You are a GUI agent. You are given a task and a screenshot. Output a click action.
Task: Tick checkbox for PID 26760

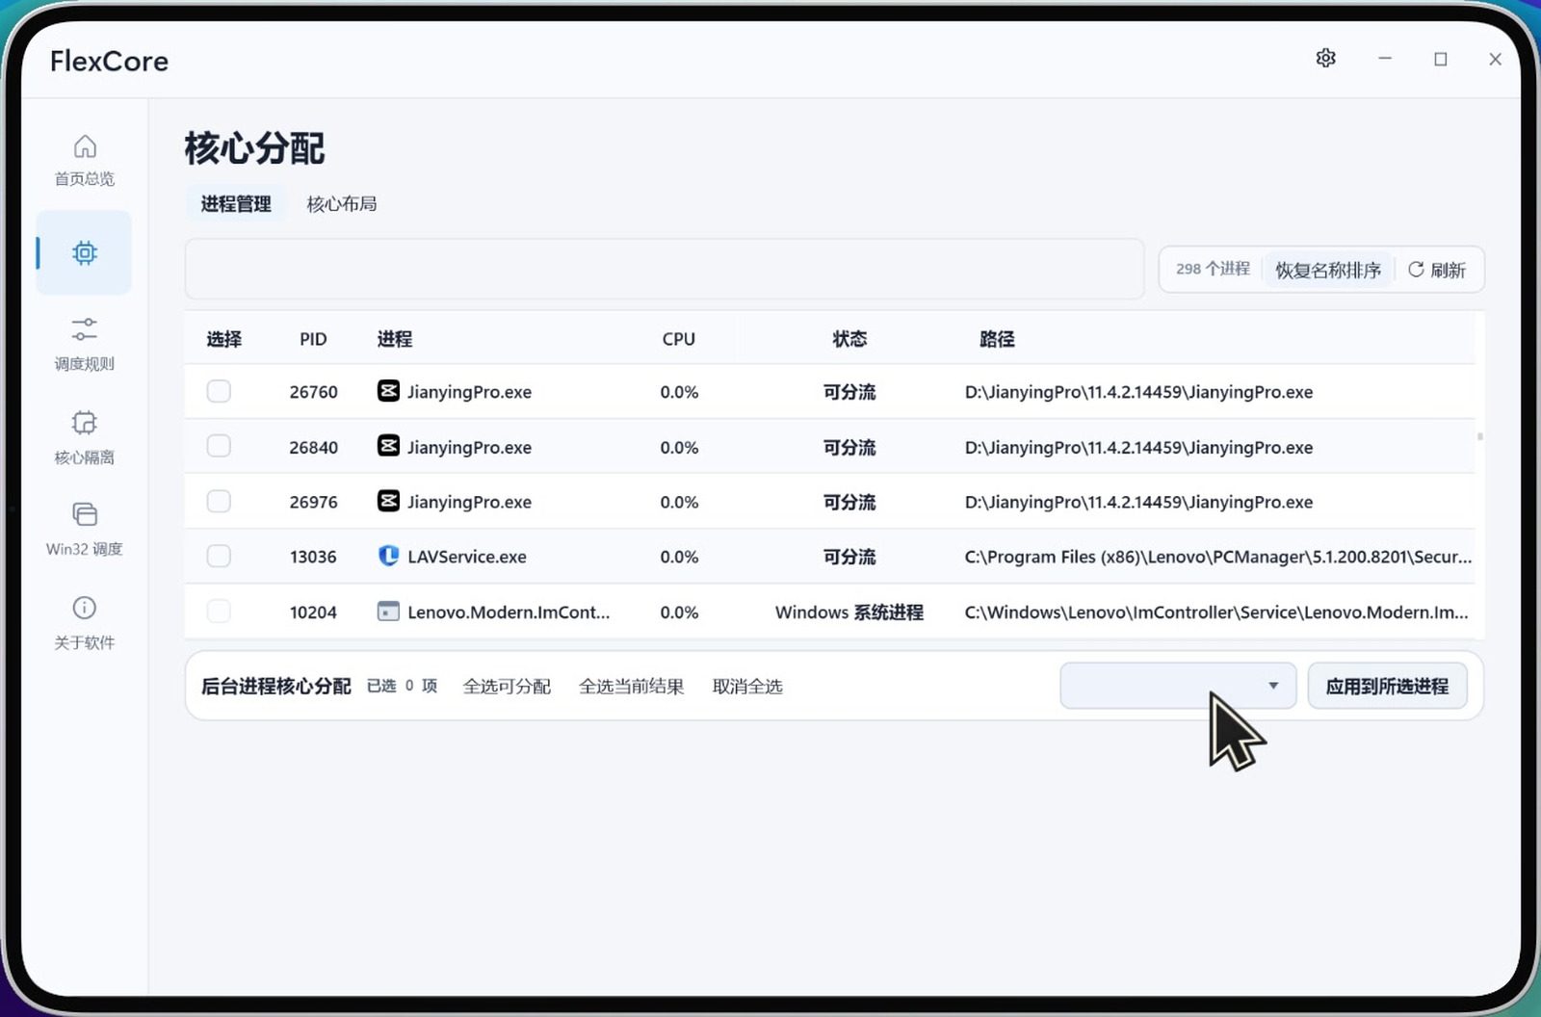click(x=219, y=391)
